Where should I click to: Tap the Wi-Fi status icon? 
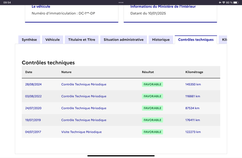click(224, 2)
